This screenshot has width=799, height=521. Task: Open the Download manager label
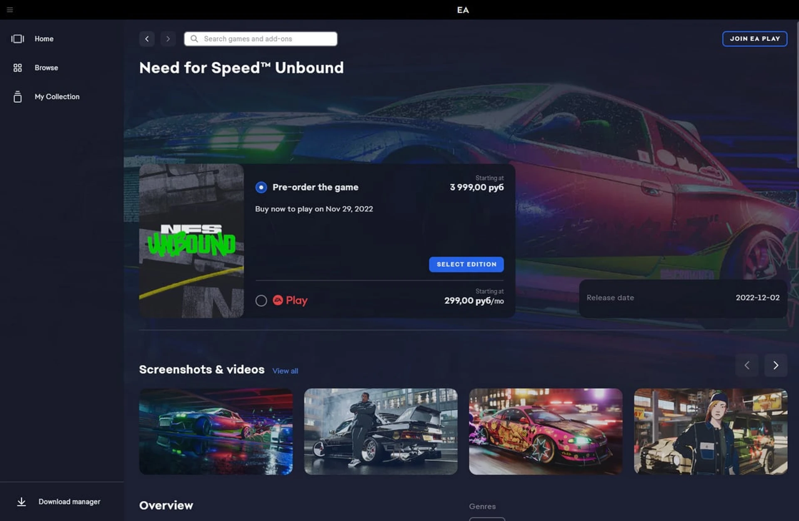[x=69, y=501]
